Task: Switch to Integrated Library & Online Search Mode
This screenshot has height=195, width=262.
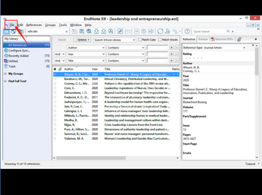Action: (x=21, y=31)
